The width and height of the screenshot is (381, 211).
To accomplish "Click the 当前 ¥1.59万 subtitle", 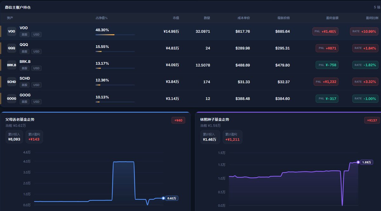I will point(211,126).
